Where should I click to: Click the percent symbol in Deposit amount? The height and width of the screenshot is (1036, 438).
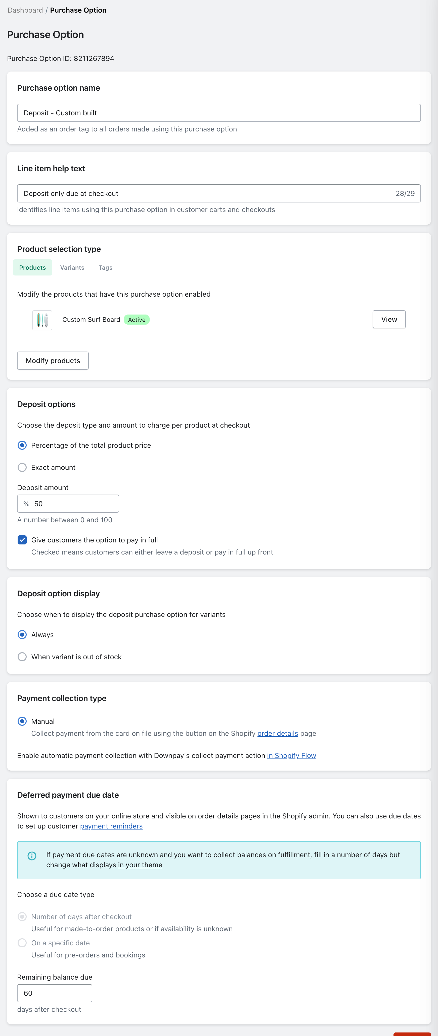[26, 504]
